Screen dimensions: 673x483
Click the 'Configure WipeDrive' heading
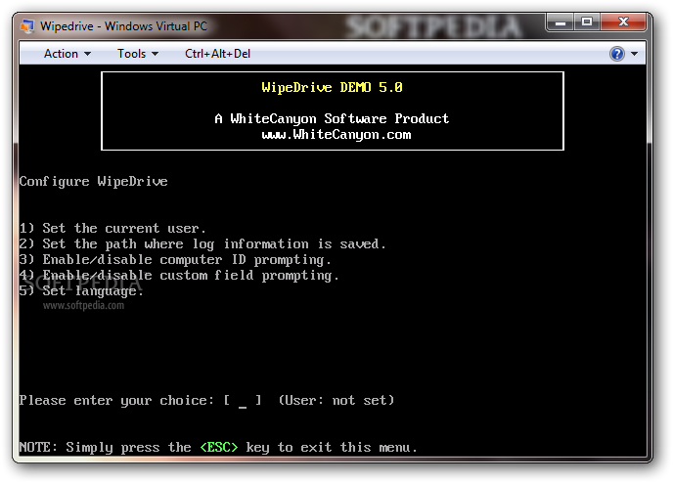coord(94,182)
